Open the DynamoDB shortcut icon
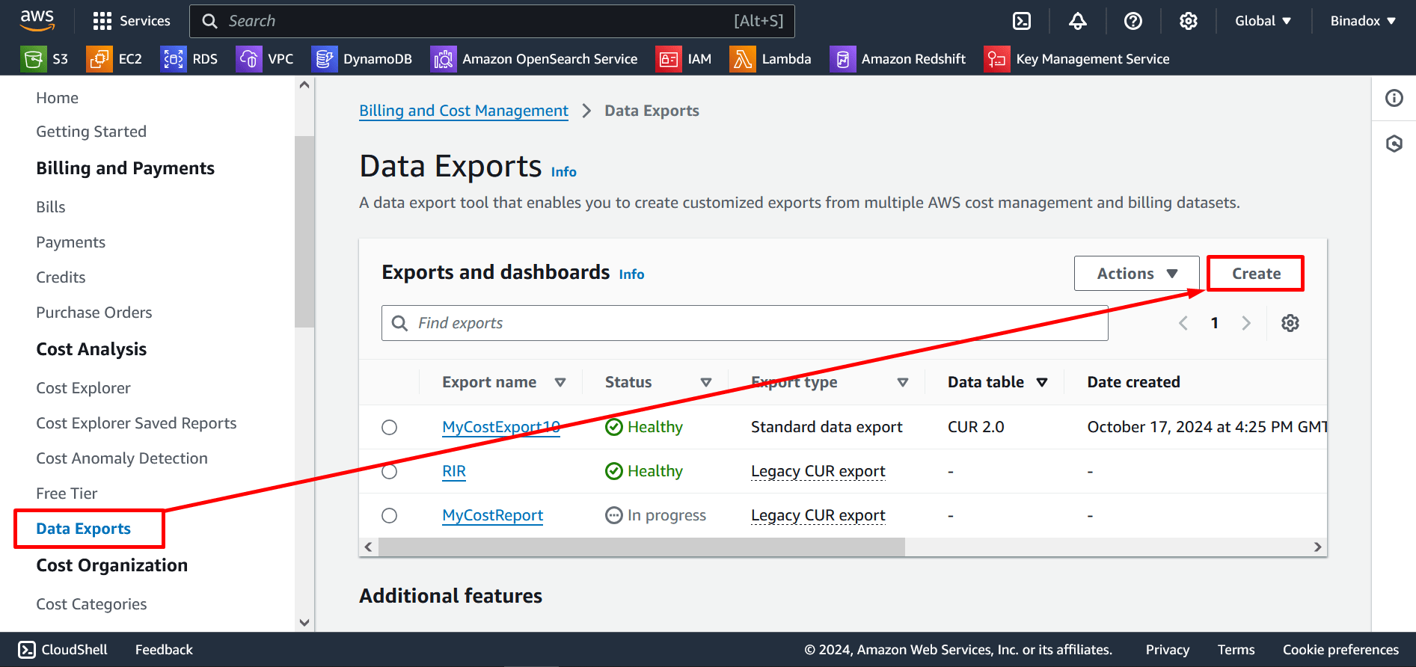The height and width of the screenshot is (667, 1416). 324,59
